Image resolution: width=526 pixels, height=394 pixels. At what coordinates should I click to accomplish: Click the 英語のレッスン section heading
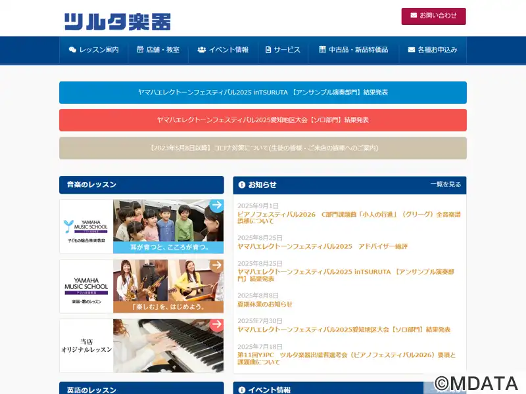tap(91, 390)
